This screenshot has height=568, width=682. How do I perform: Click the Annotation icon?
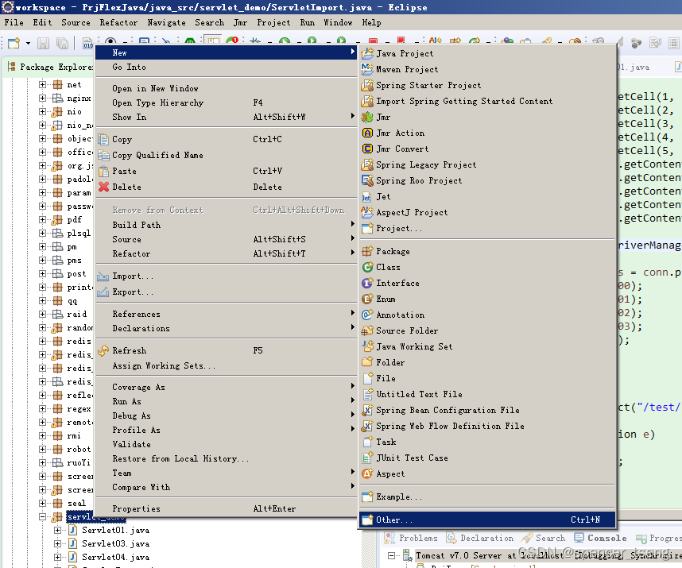coord(367,315)
